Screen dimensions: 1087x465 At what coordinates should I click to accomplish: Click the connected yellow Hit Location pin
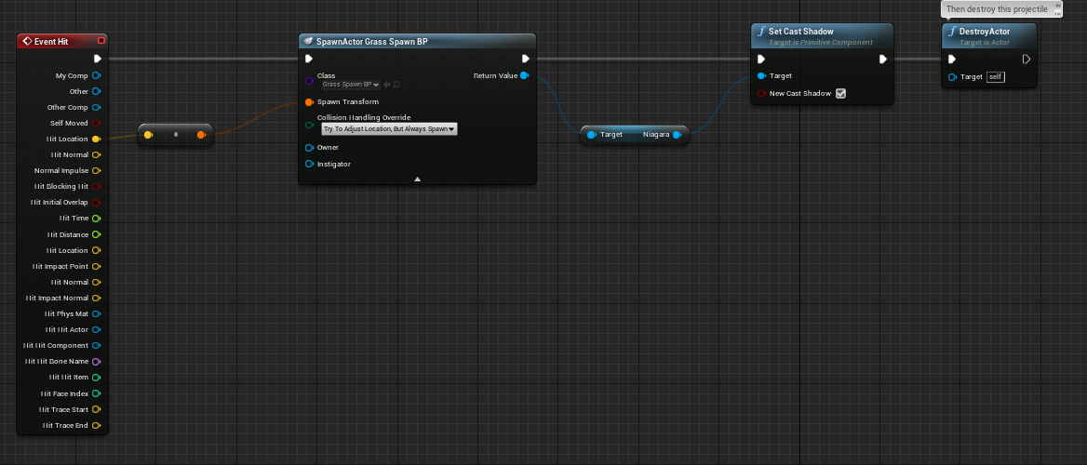[x=97, y=139]
